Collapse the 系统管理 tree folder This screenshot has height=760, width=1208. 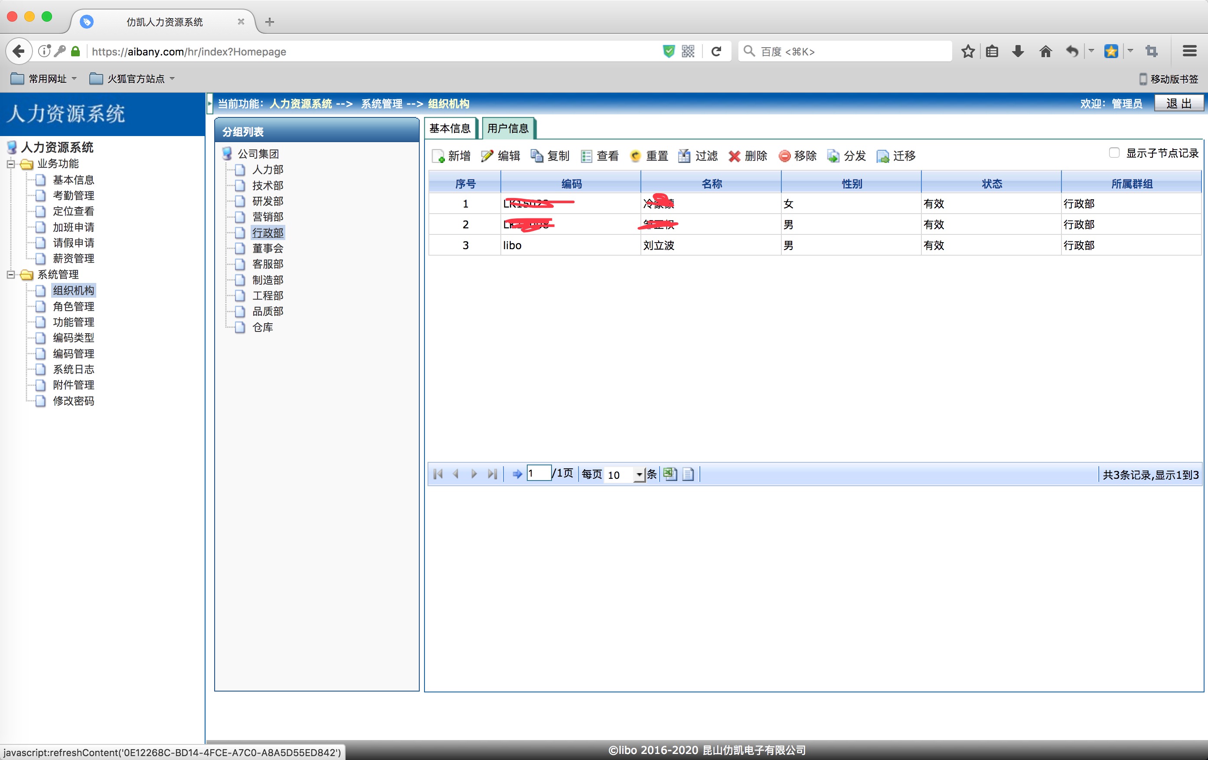[x=10, y=274]
